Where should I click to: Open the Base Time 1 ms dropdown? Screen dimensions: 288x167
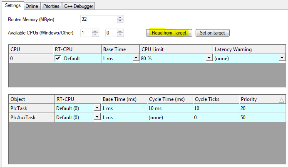point(136,58)
